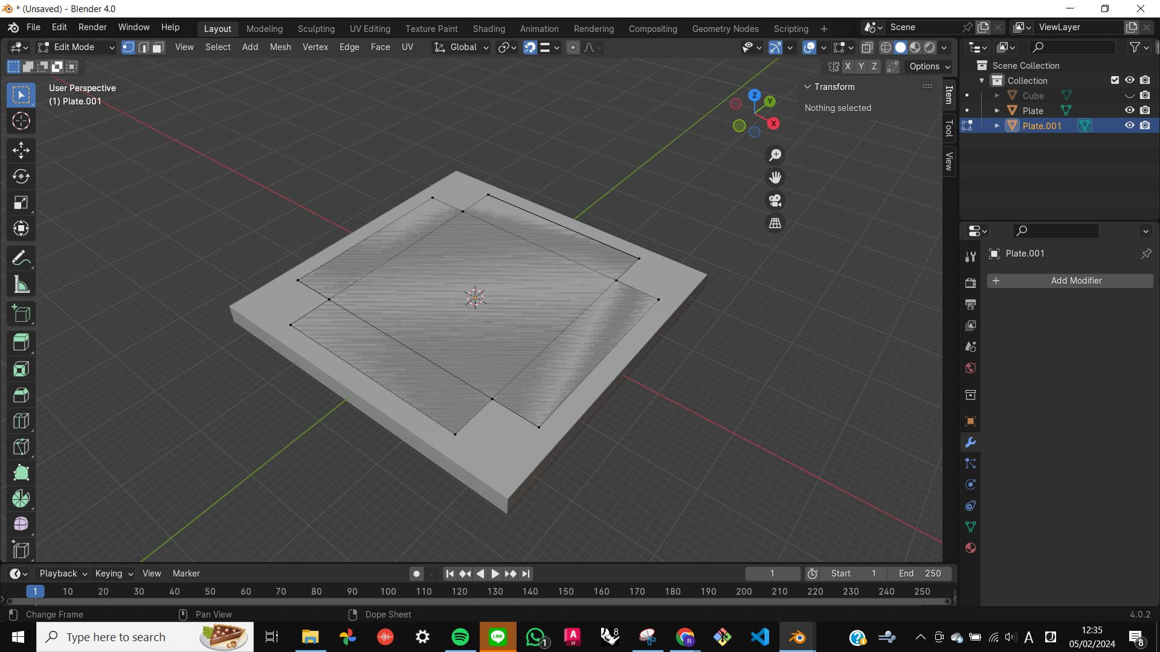This screenshot has width=1160, height=652.
Task: Open the Tool sidebar tab
Action: coord(949,128)
